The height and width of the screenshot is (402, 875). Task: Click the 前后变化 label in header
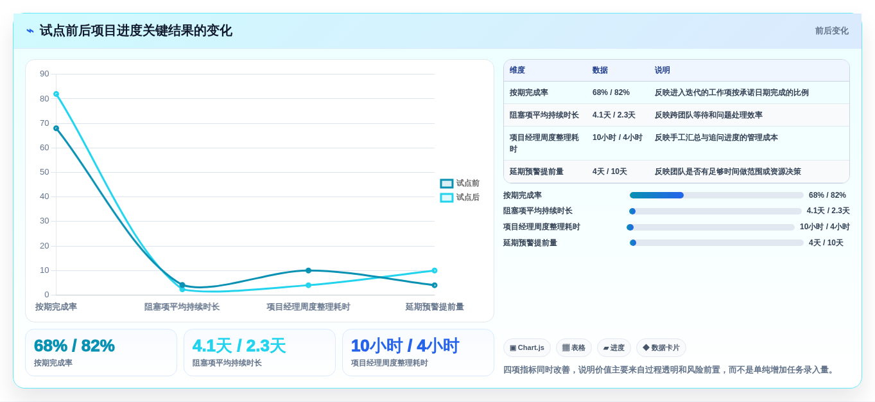coord(831,31)
